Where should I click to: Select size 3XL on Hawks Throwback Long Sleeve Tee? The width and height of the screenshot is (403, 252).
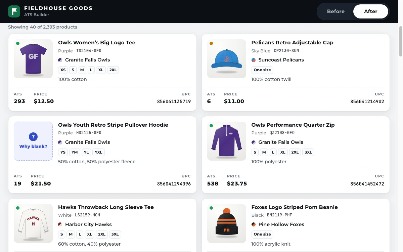pyautogui.click(x=115, y=235)
